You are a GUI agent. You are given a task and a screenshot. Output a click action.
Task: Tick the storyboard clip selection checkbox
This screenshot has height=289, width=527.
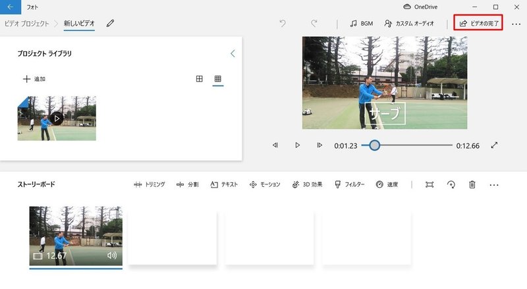[114, 214]
